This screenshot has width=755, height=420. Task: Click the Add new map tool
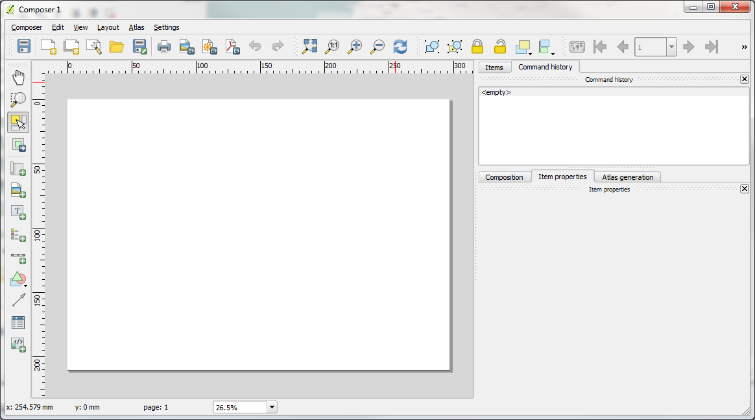[18, 167]
